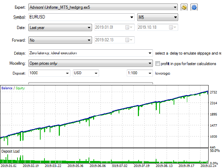Click the start date field 2019.01.01
Screen dimensions: 224x168
click(108, 28)
